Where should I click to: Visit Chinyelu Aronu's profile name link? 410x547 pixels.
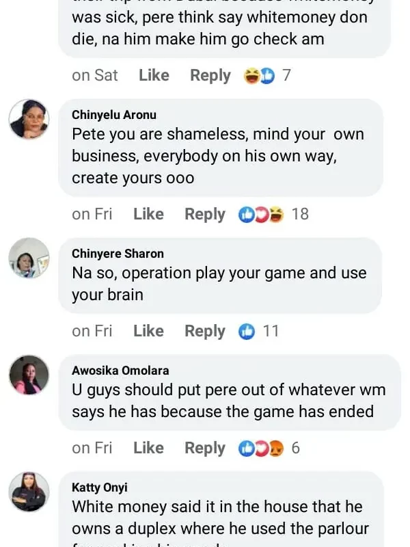[x=114, y=115]
